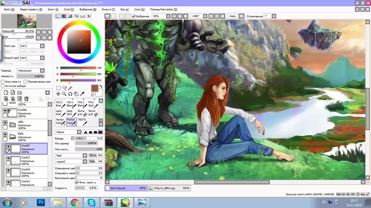This screenshot has height=208, width=371.
Task: Select the move layer tool
Action: 58,94
